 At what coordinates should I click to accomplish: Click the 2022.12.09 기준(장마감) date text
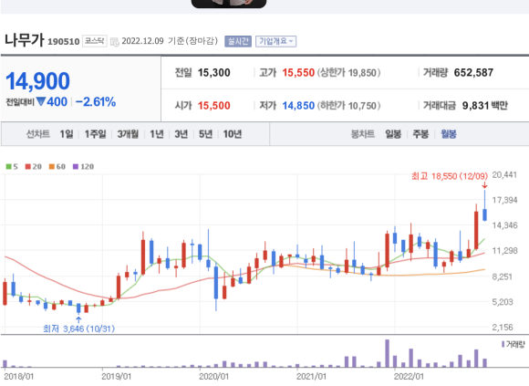[x=170, y=41]
